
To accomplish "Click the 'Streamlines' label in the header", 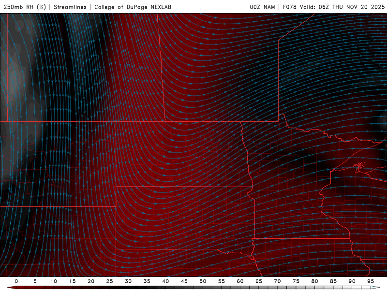I will (70, 7).
